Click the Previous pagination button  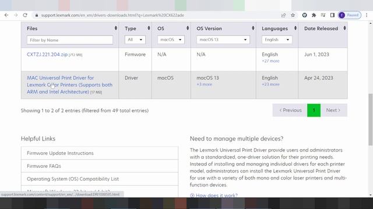pos(290,110)
